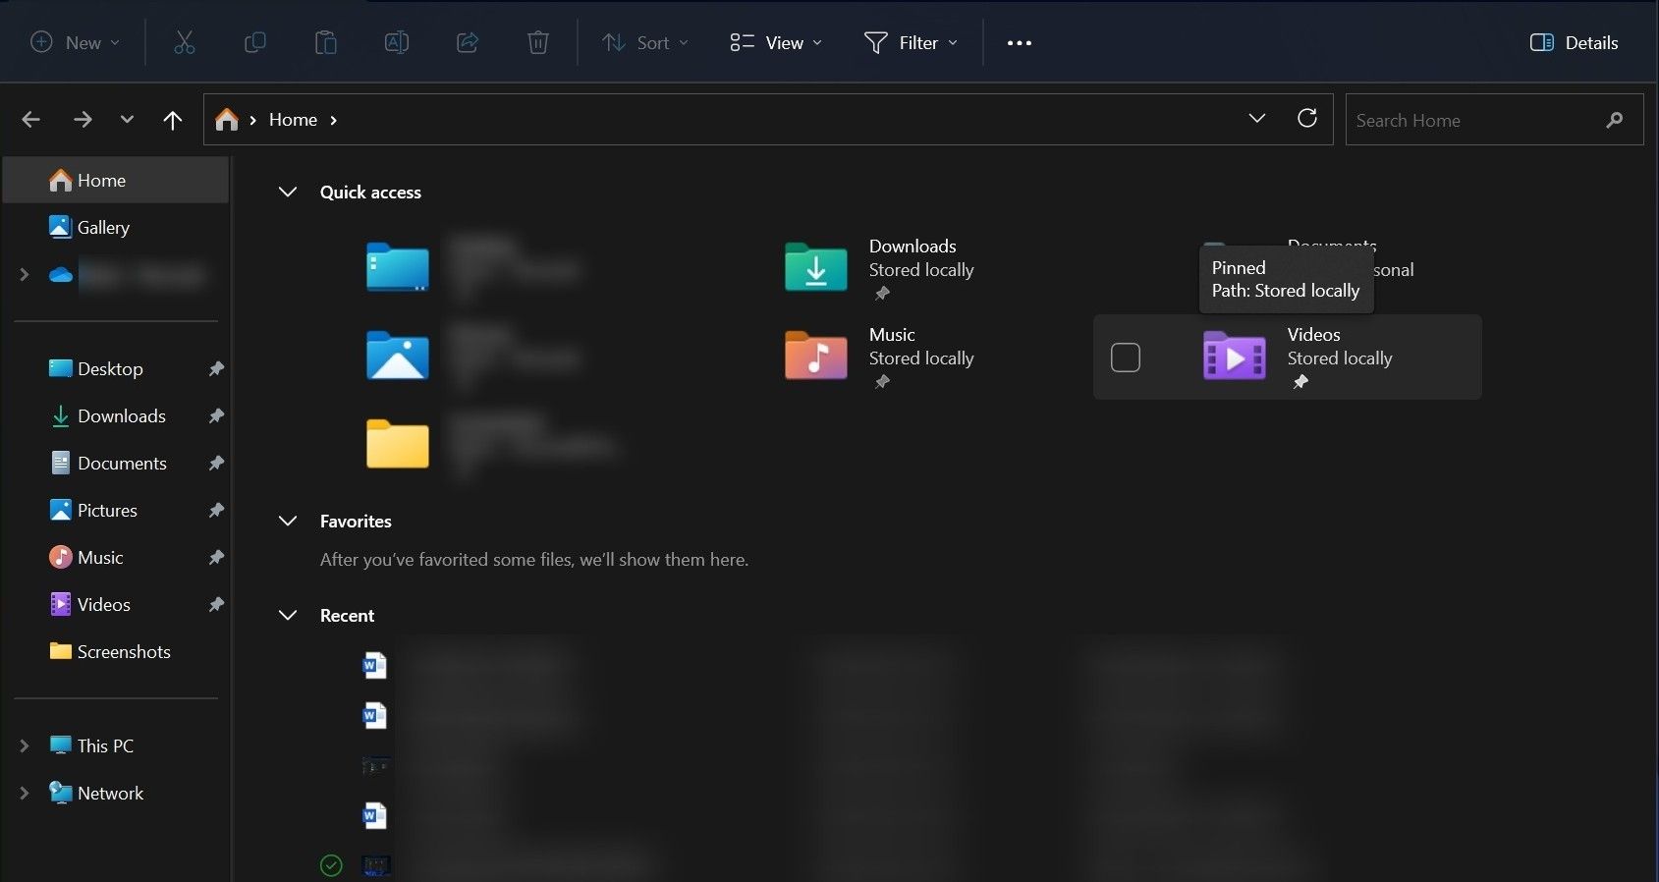Click the Share icon in toolbar

click(468, 42)
